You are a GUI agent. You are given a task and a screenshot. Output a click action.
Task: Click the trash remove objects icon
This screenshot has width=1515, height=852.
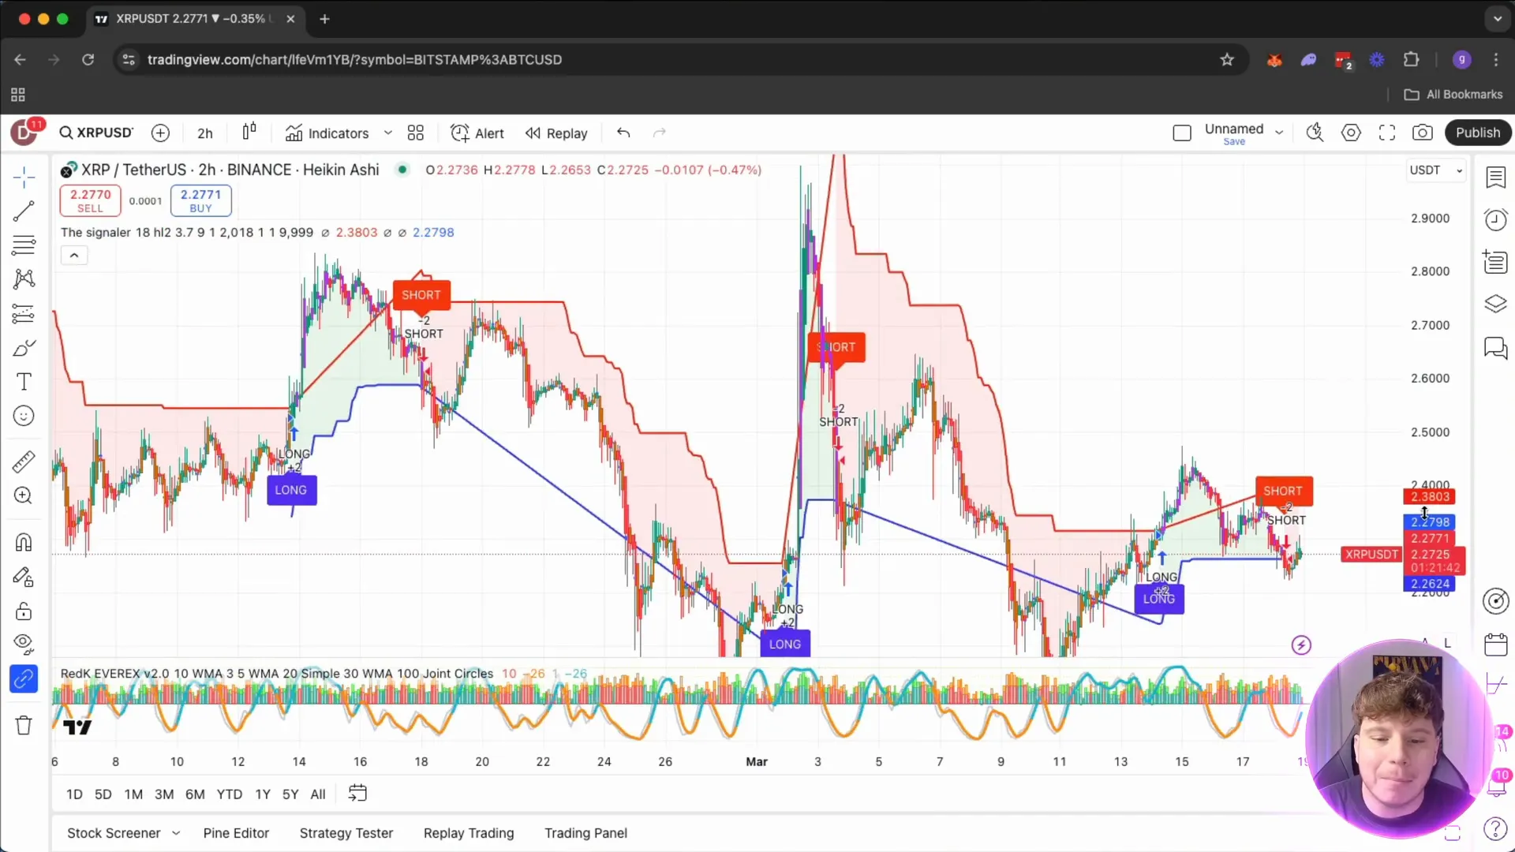pos(24,725)
